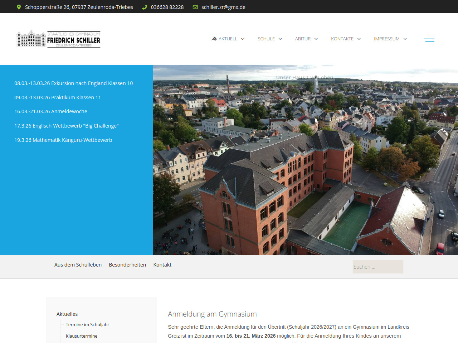Open Aus dem Schulleben tab

coord(78,265)
